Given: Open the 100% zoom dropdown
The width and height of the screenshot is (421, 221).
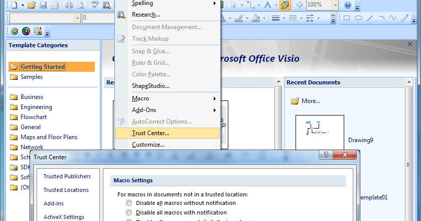Looking at the screenshot, I should (335, 5).
